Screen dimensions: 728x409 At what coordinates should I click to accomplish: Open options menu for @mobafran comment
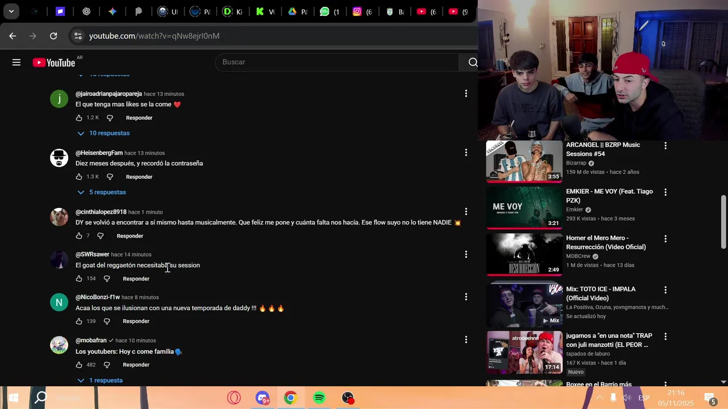(x=466, y=340)
